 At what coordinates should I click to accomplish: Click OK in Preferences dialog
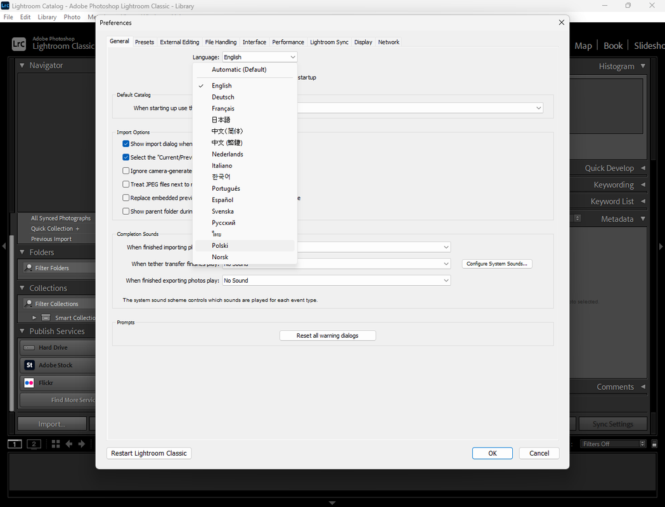tap(493, 453)
